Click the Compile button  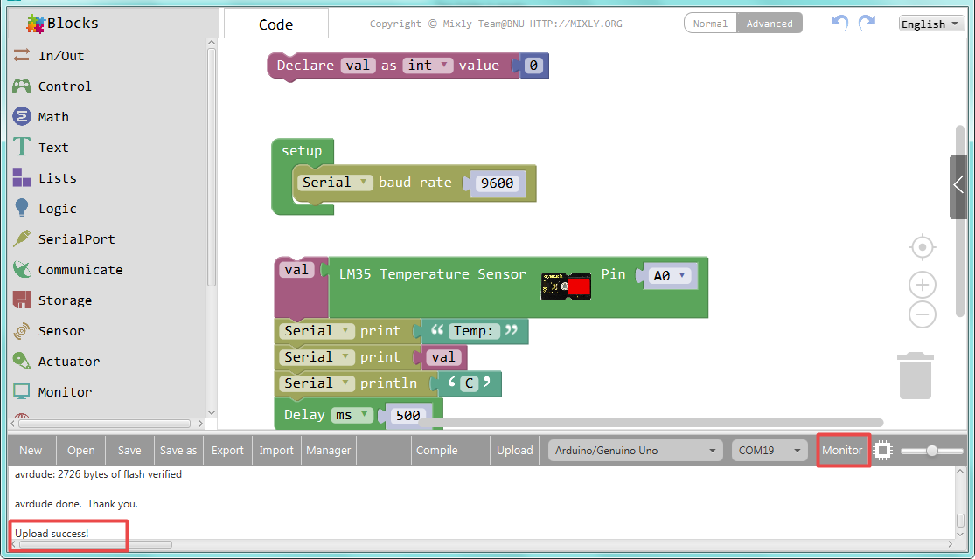pyautogui.click(x=437, y=451)
